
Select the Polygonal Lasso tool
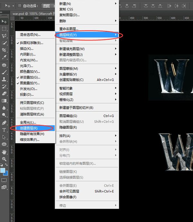(x=4, y=36)
